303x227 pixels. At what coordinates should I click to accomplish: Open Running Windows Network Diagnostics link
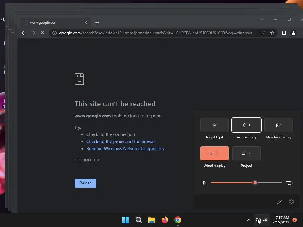[125, 149]
